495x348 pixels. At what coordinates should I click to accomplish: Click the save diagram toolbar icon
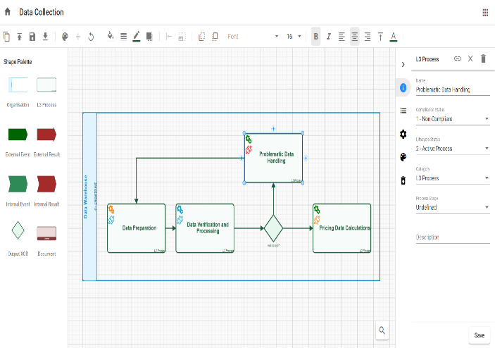[32, 36]
